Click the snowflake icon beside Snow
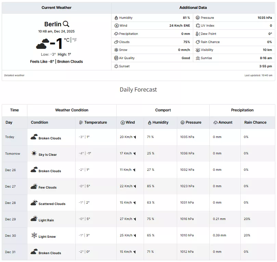277x262 pixels. point(116,50)
